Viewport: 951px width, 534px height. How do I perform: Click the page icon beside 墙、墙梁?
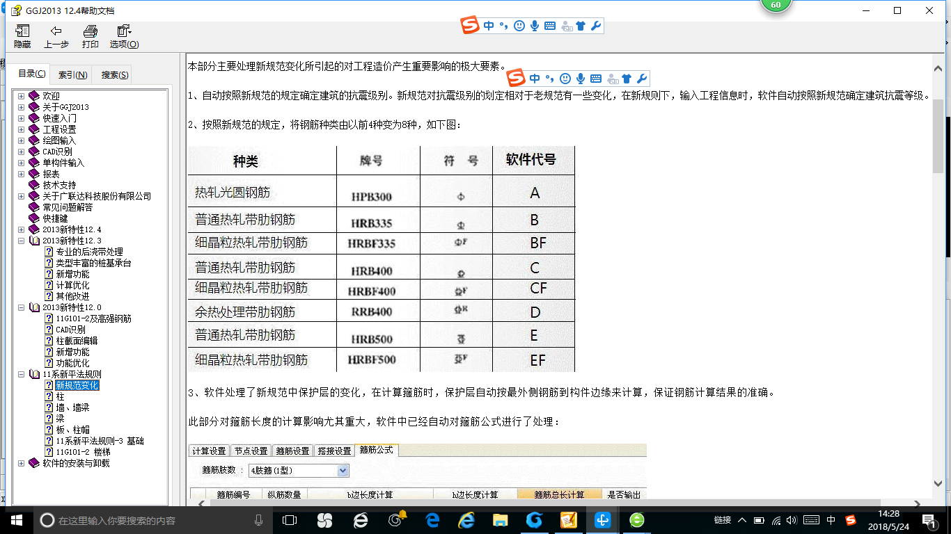(49, 407)
